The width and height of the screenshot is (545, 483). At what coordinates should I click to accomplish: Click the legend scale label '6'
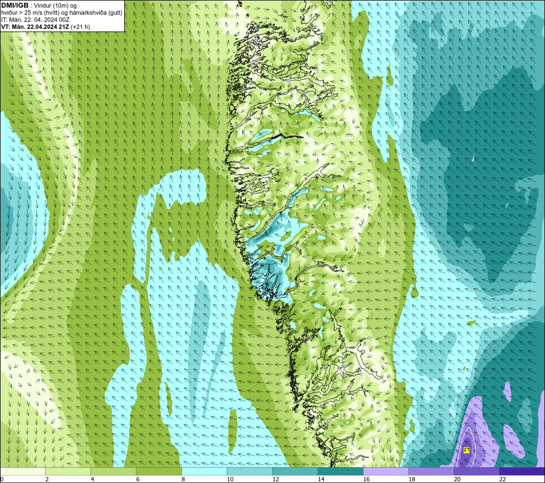click(x=138, y=479)
